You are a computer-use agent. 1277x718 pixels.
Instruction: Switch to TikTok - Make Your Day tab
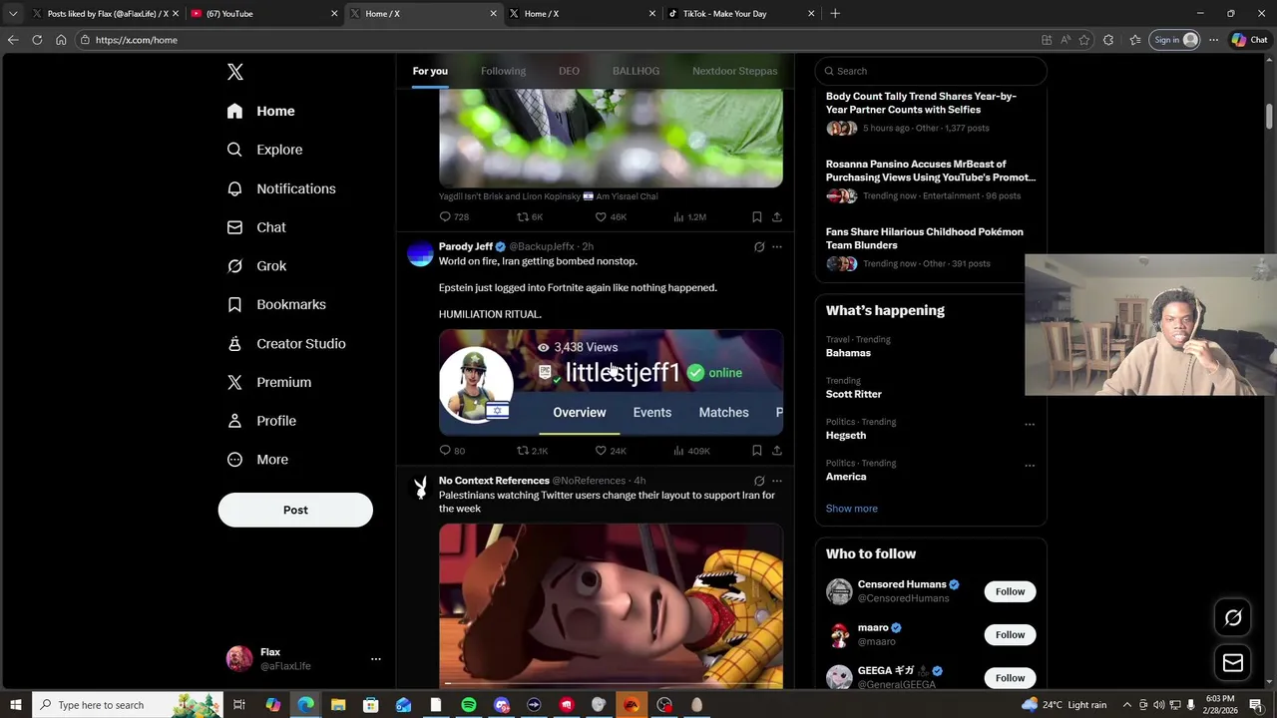(x=740, y=14)
